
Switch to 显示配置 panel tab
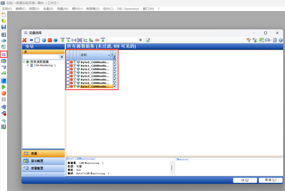tap(43, 161)
